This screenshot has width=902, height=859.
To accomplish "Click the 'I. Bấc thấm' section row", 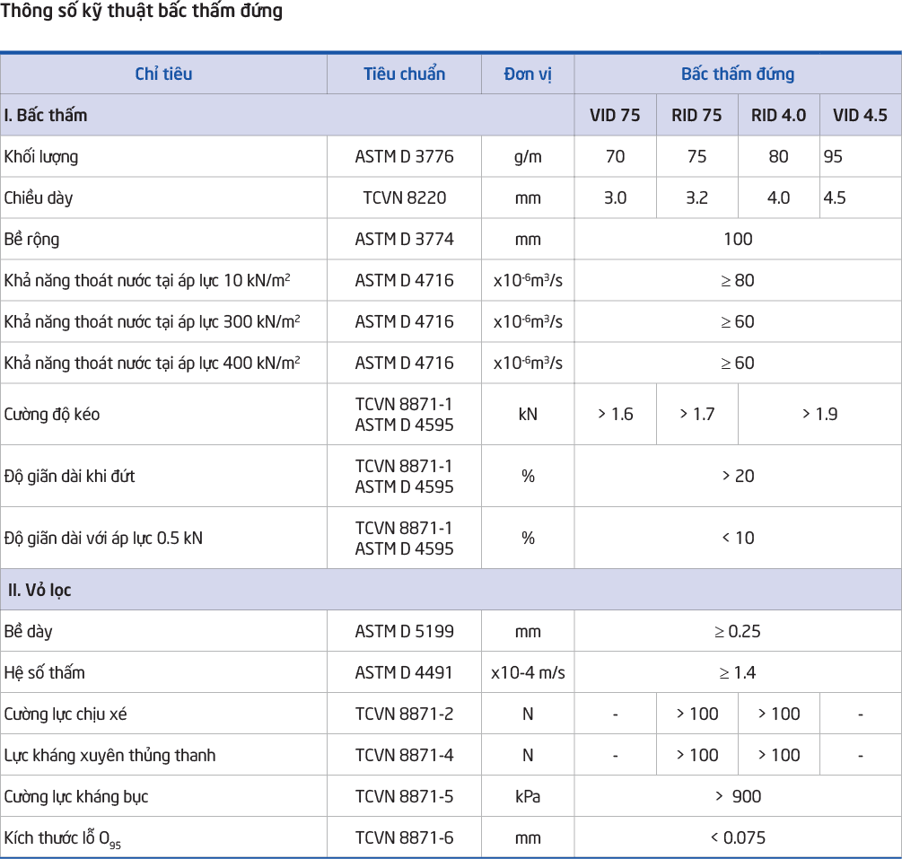I will (x=46, y=116).
